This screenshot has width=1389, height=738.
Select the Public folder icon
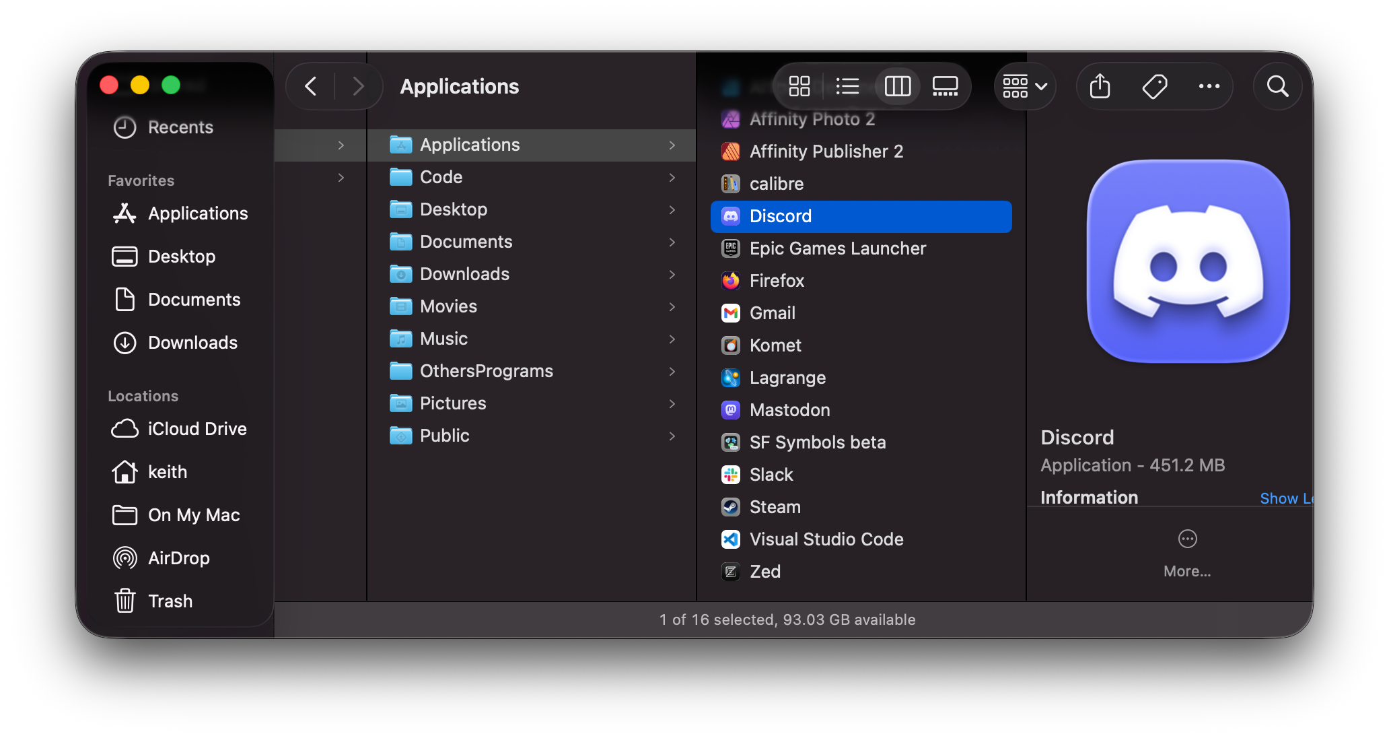400,435
